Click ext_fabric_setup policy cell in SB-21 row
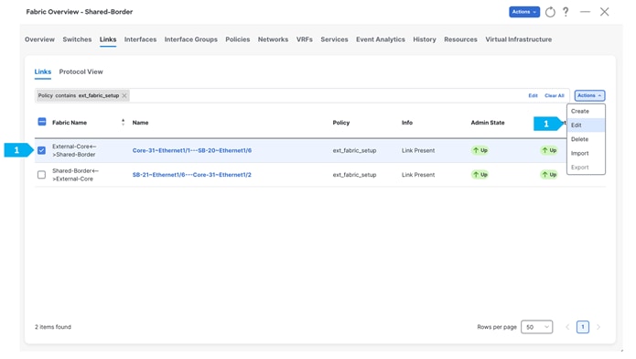 tap(354, 175)
